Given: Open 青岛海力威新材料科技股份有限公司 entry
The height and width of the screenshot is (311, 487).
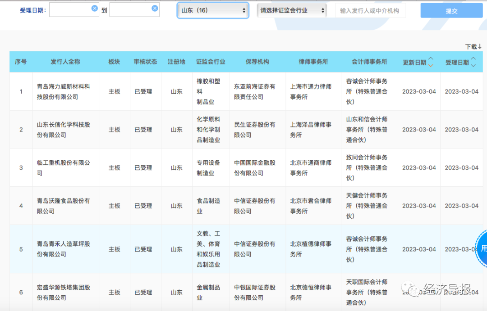Looking at the screenshot, I should coord(64,91).
